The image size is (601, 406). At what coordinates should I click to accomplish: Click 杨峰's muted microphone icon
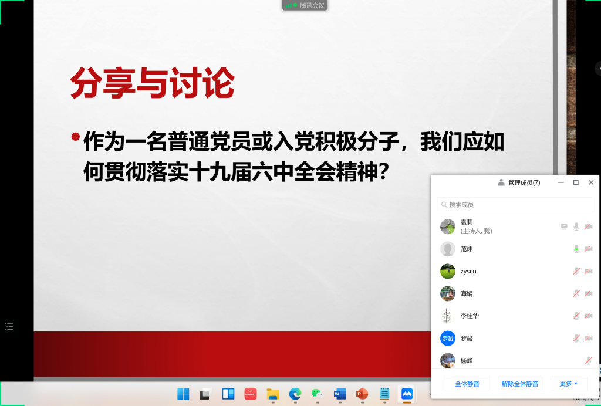[588, 360]
